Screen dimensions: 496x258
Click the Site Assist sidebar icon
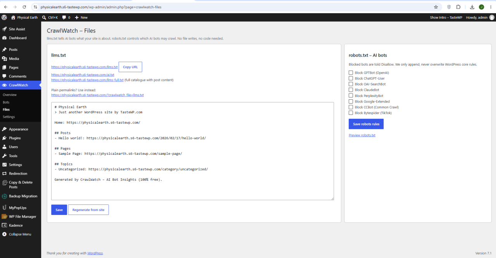click(4, 29)
